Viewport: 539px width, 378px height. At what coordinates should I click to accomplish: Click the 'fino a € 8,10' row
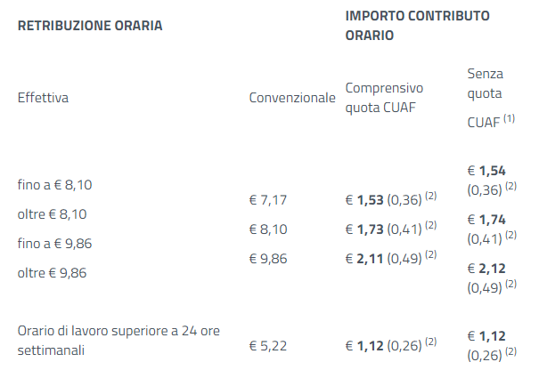point(54,185)
